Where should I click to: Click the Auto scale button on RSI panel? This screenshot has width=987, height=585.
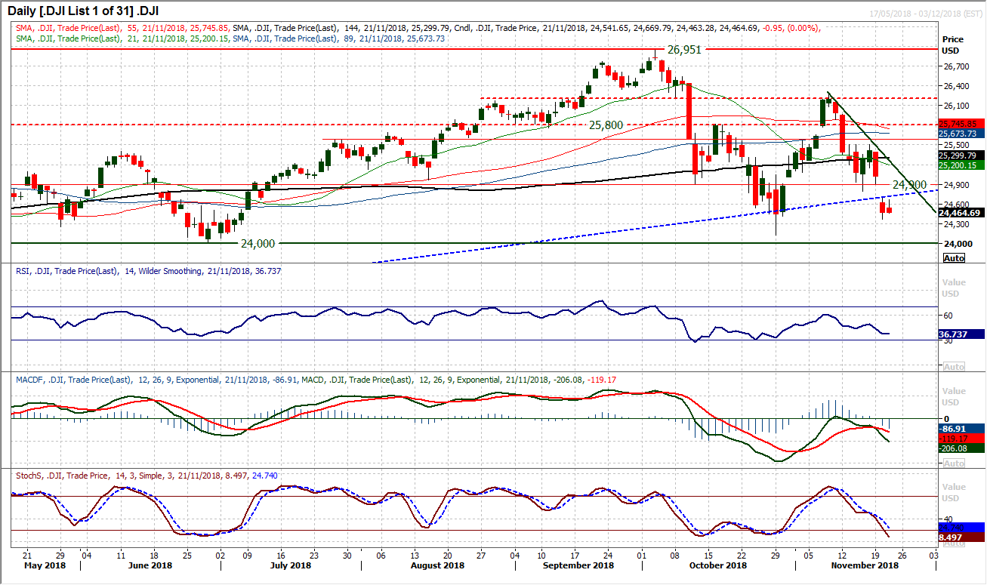click(x=955, y=366)
